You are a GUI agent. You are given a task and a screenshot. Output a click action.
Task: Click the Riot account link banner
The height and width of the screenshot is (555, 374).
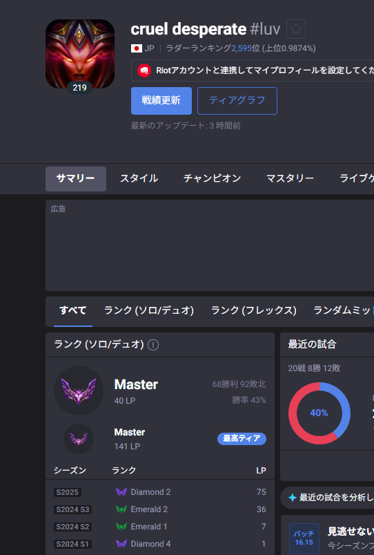point(253,70)
